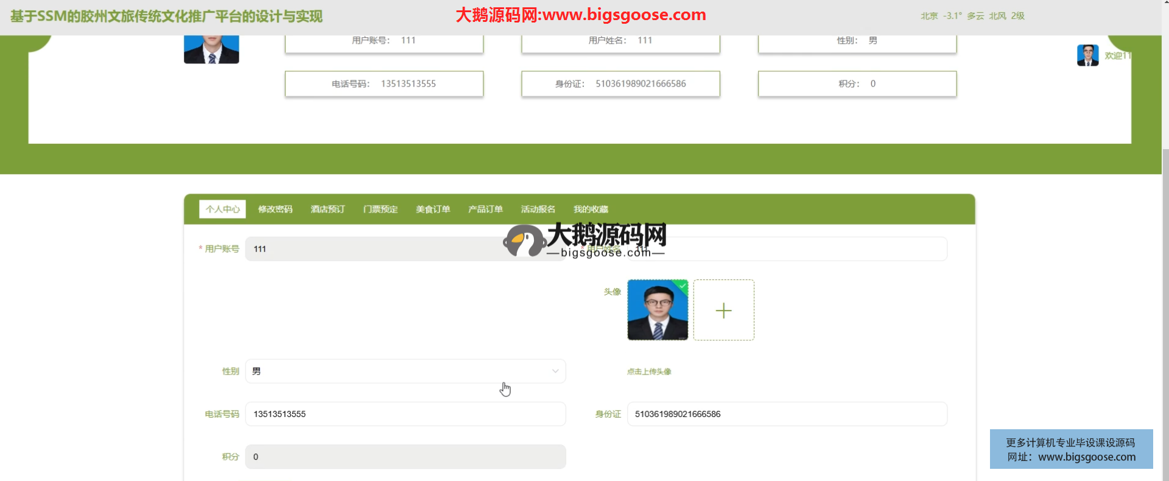Open the 酒店预订 tab
This screenshot has width=1169, height=481.
pyautogui.click(x=328, y=209)
